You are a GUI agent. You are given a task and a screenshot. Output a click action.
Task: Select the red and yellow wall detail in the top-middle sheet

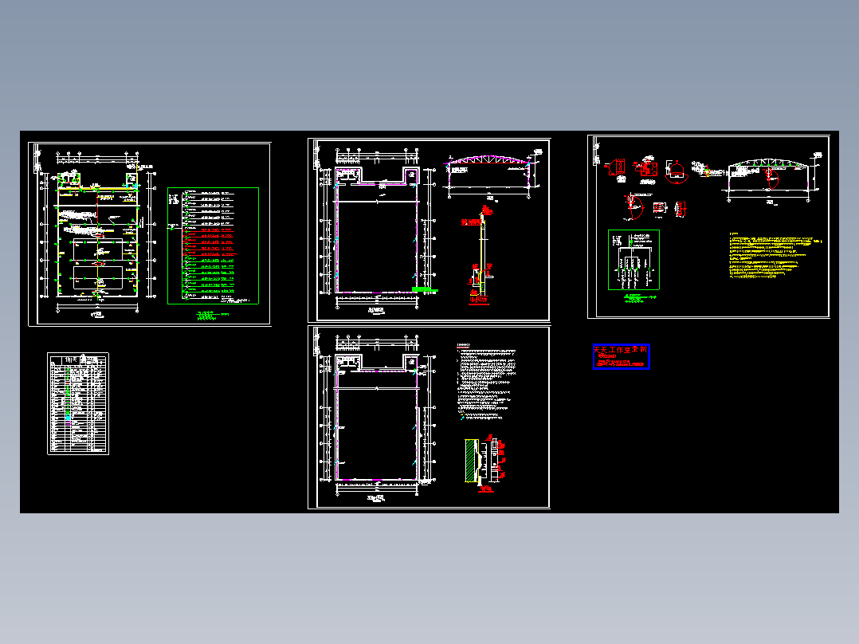479,255
